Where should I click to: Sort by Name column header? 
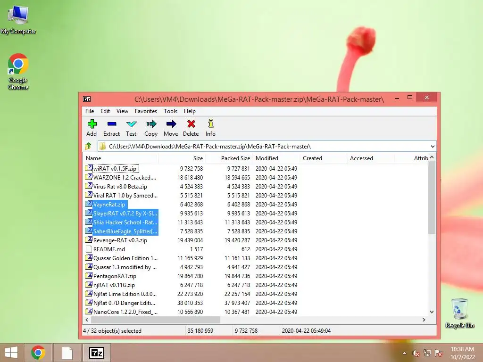tap(120, 158)
